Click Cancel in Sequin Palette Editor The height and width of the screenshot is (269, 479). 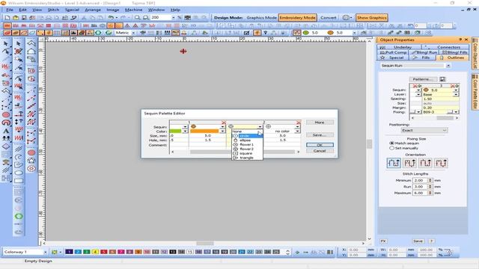coord(320,151)
